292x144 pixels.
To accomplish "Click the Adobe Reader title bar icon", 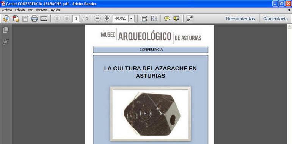I will tap(3, 3).
